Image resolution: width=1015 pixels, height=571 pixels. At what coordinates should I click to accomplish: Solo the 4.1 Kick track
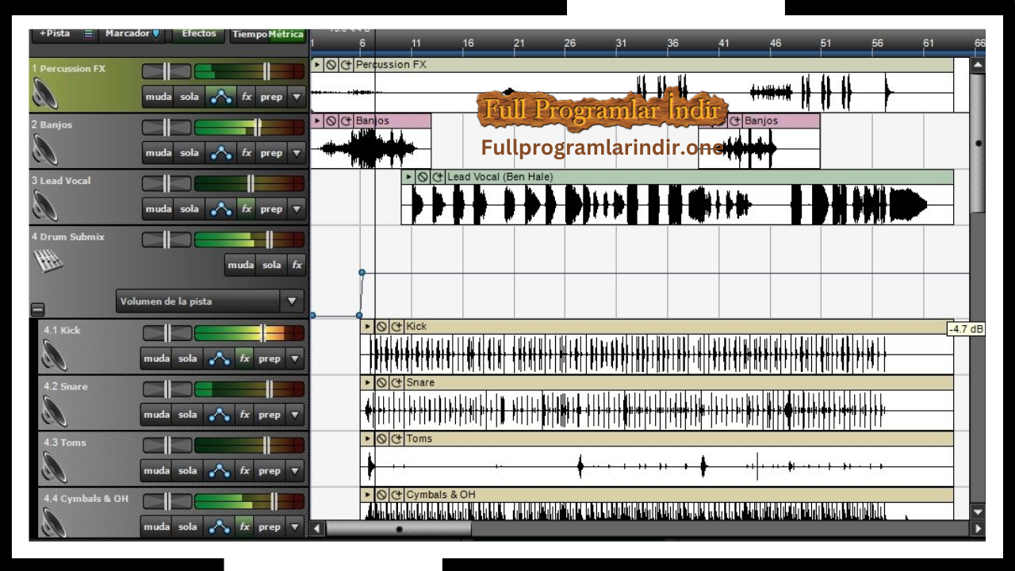coord(187,358)
